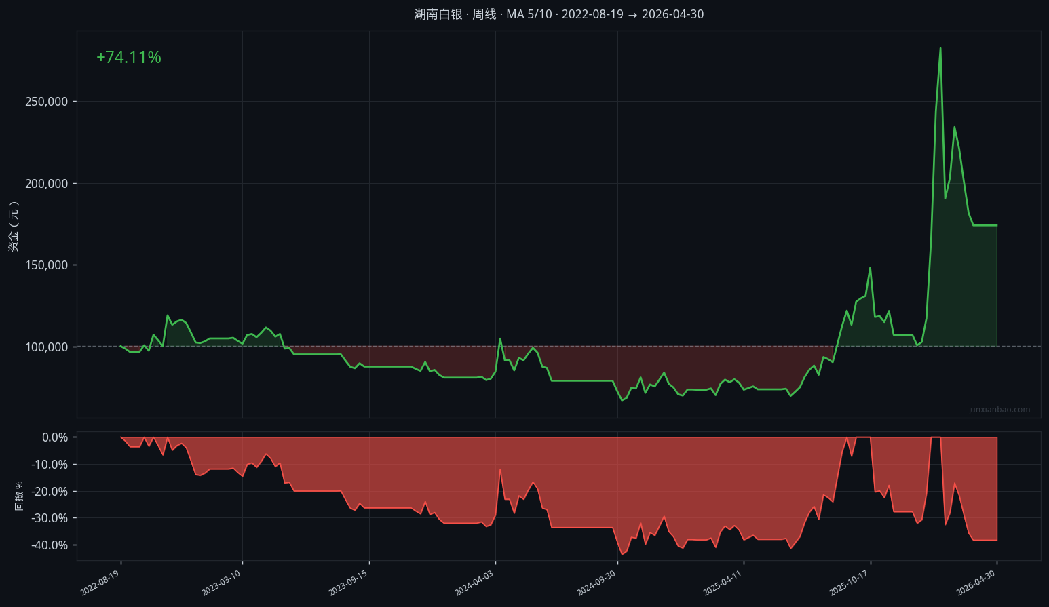The width and height of the screenshot is (1049, 607).
Task: Click the -40.0% drawdown axis label
Action: 51,545
